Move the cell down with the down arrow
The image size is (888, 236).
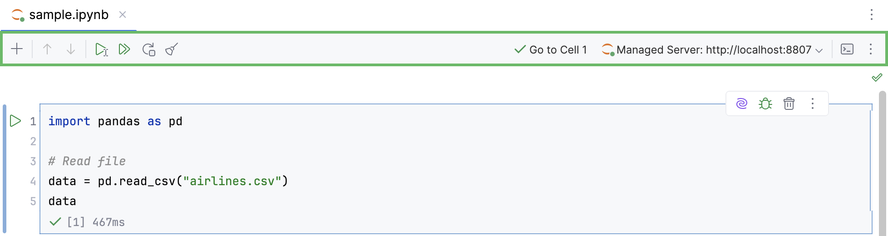click(x=71, y=49)
